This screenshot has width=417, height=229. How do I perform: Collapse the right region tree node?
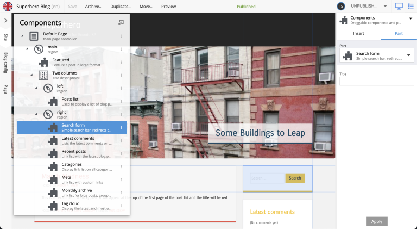click(36, 114)
